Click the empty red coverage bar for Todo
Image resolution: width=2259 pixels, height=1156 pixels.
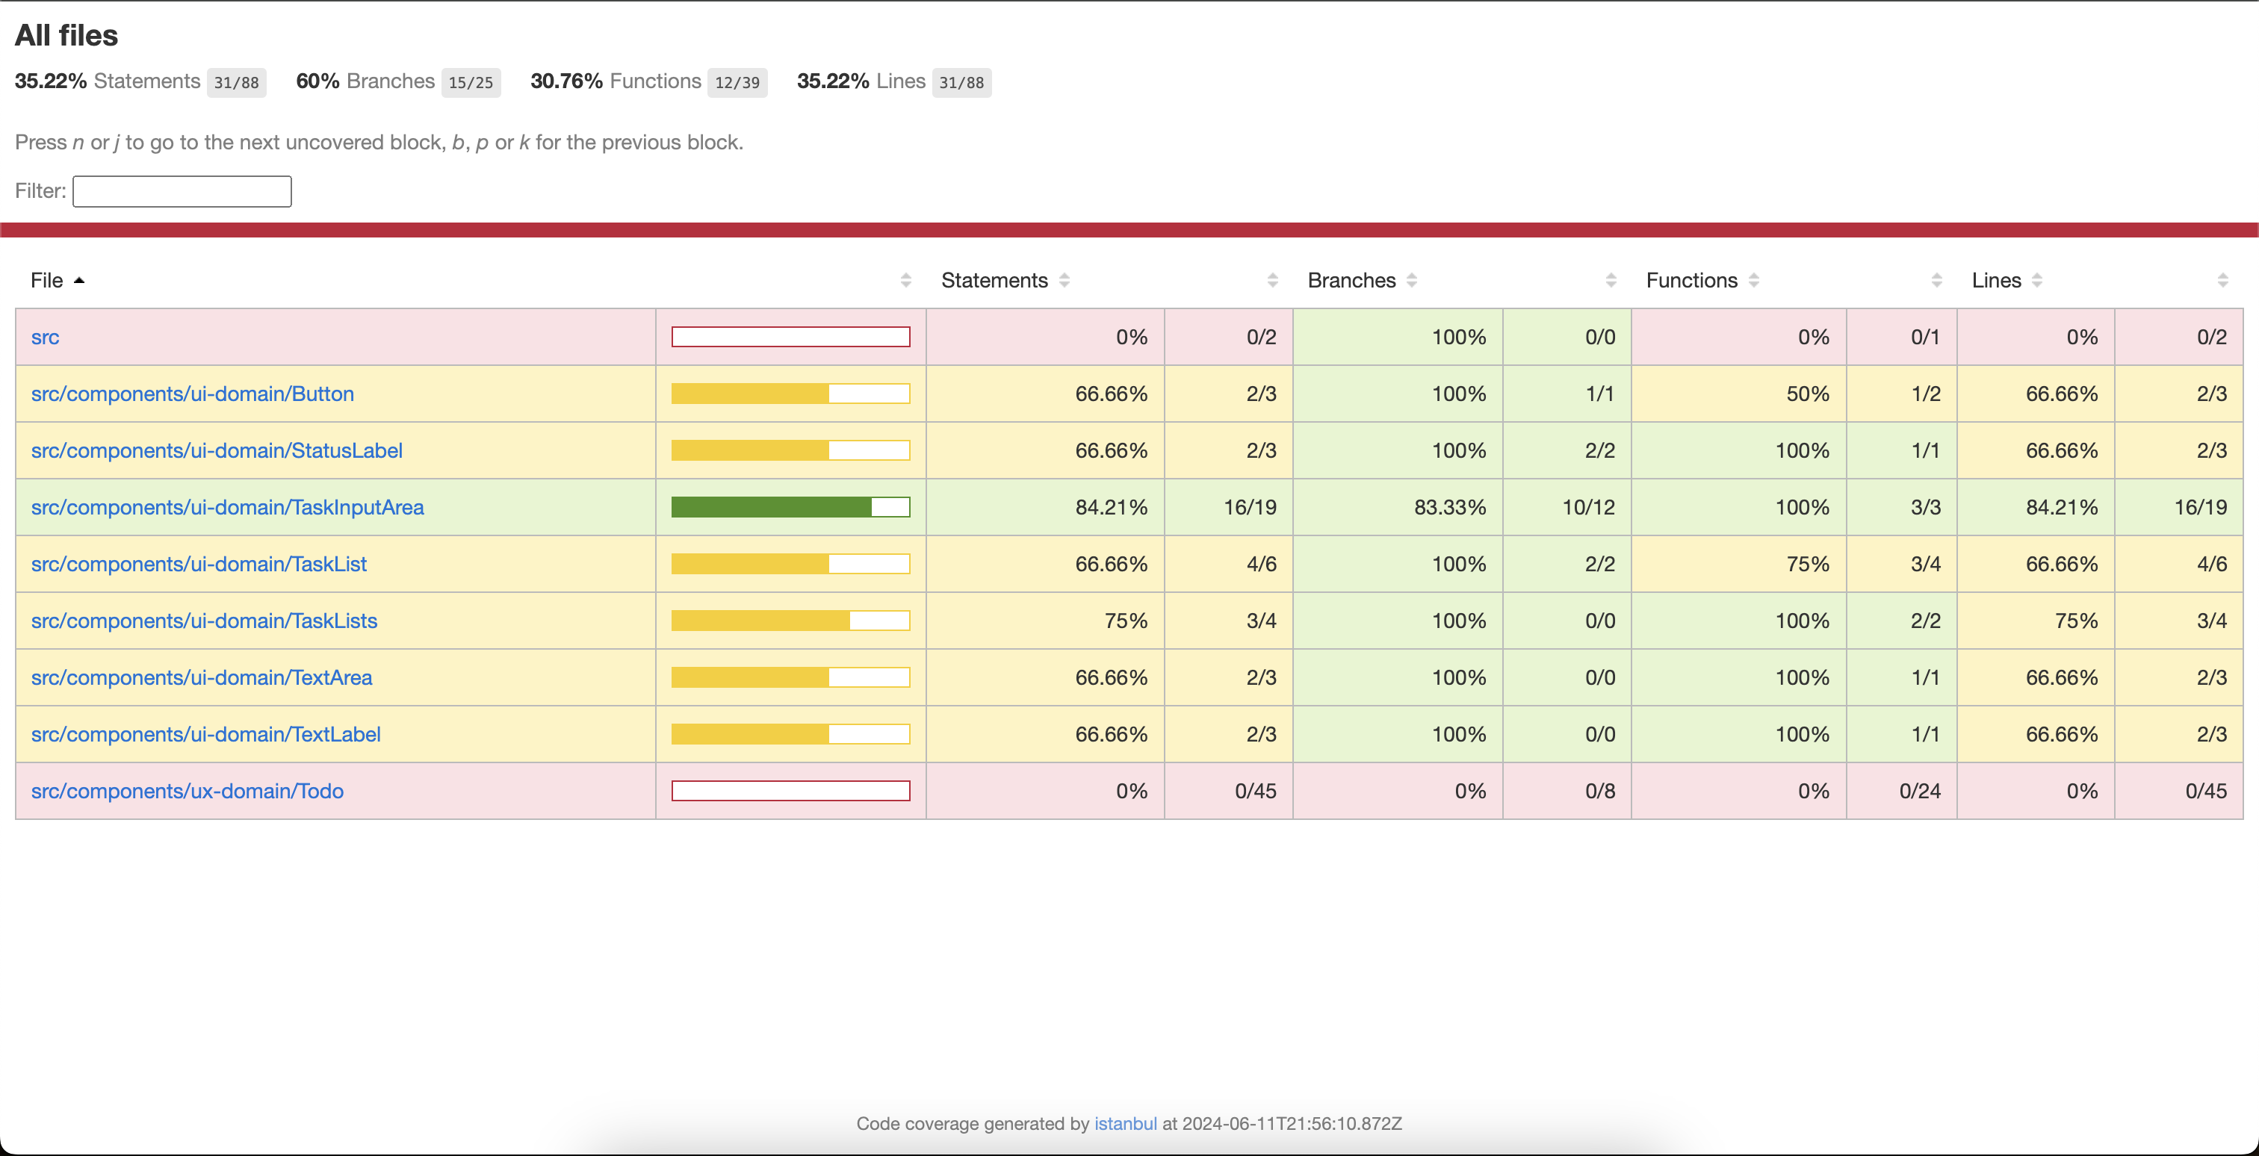tap(790, 792)
